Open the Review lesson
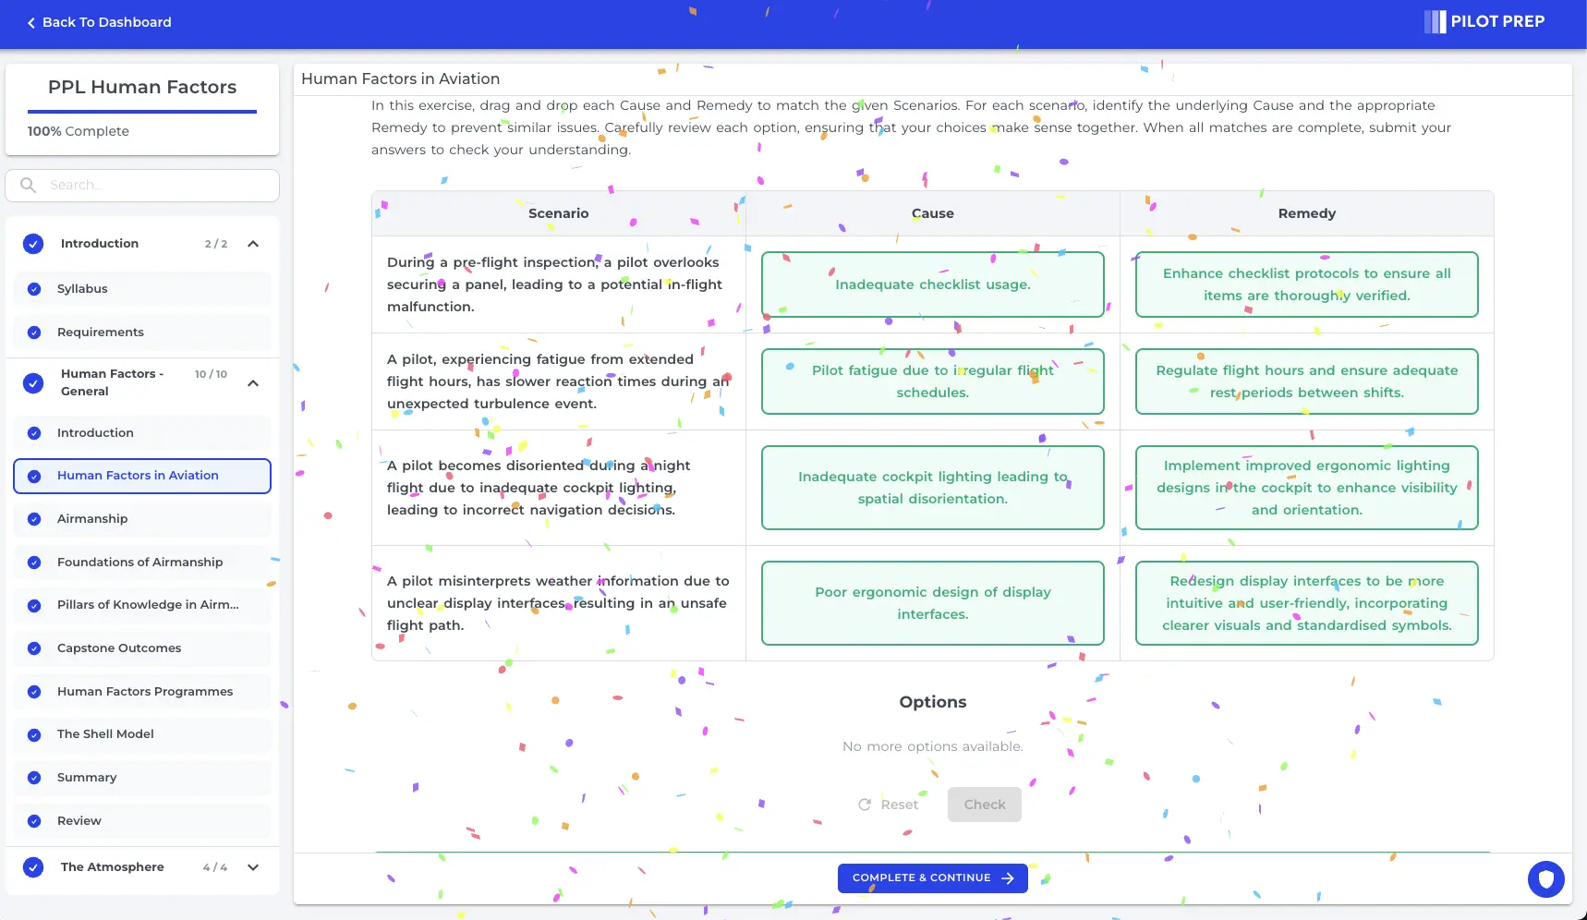The height and width of the screenshot is (920, 1587). click(142, 821)
